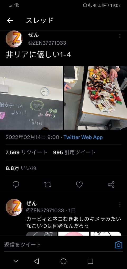The width and height of the screenshot is (127, 269).
Task: View the 8.8万 いいね list
Action: pyautogui.click(x=21, y=168)
